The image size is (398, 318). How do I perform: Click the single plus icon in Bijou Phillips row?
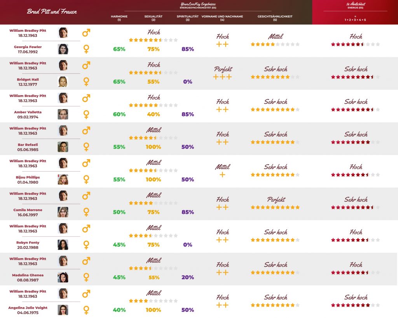point(222,175)
